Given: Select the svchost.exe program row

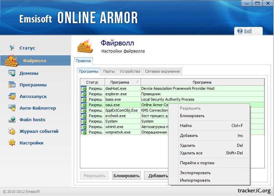Looking at the screenshot, I should [116, 116].
